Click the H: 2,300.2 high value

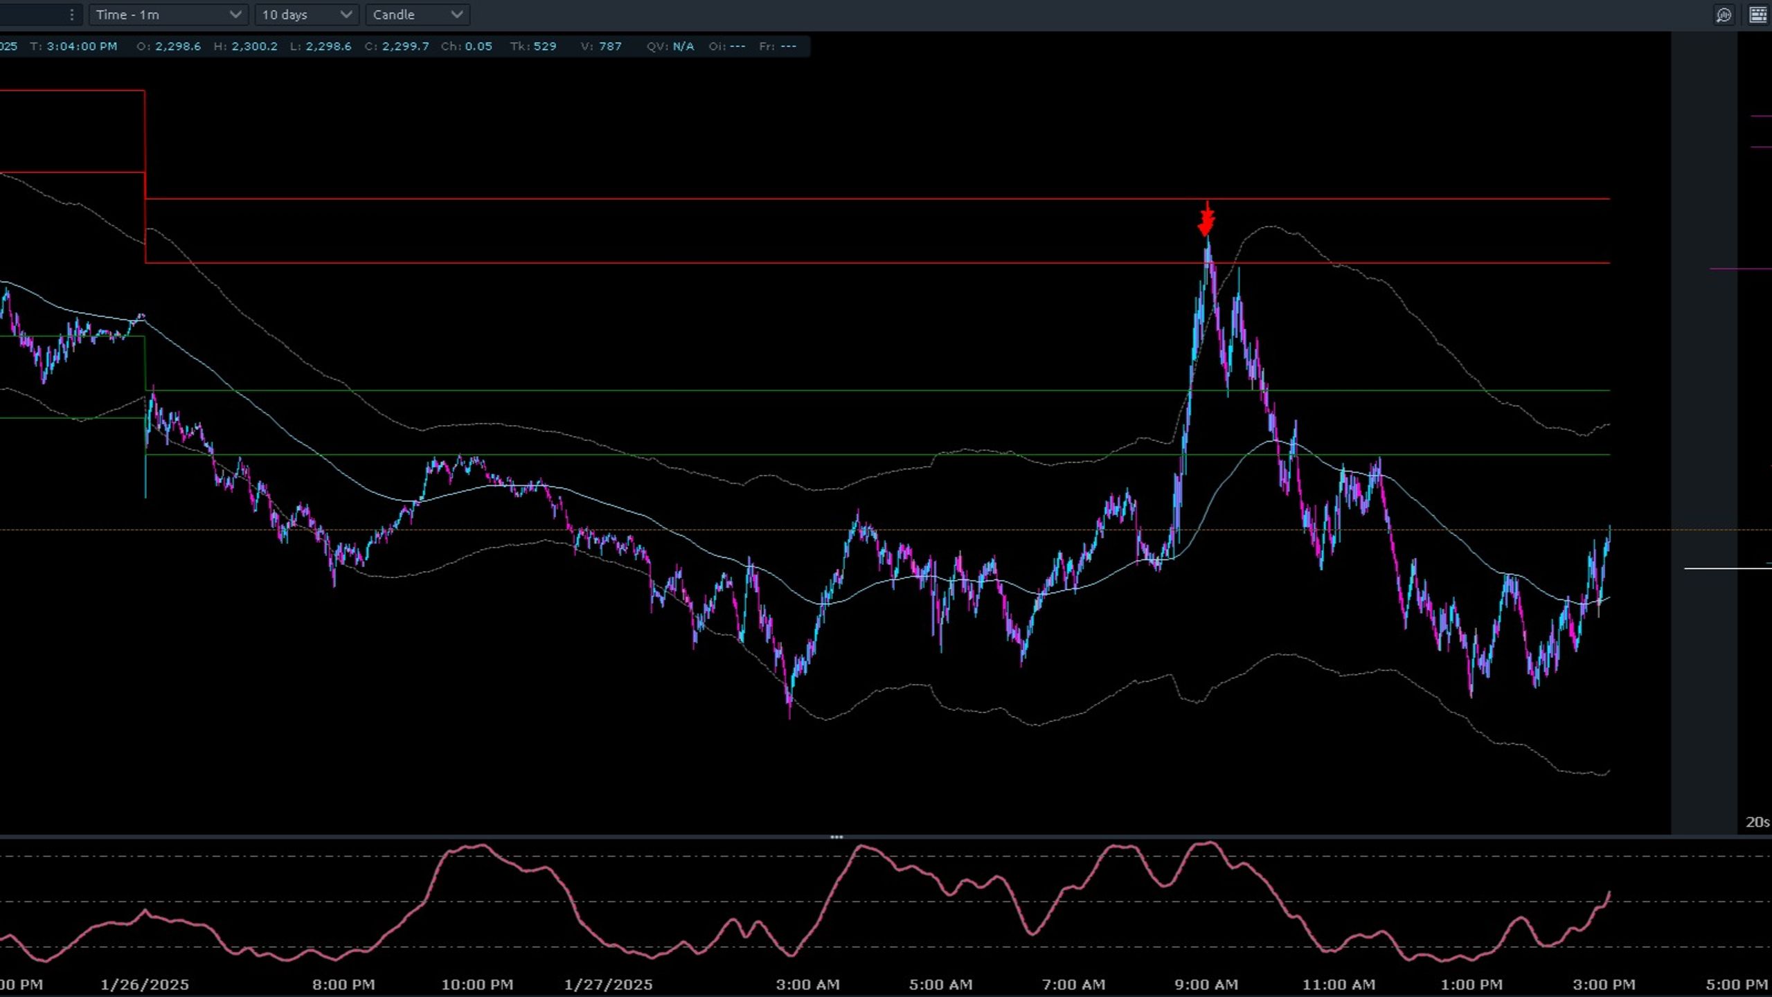(245, 46)
